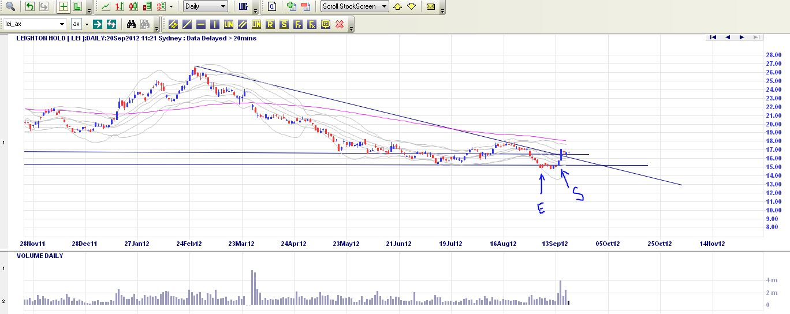Screen dimensions: 790x314
Task: Select the trend line with arrows tool
Action: coord(173,24)
